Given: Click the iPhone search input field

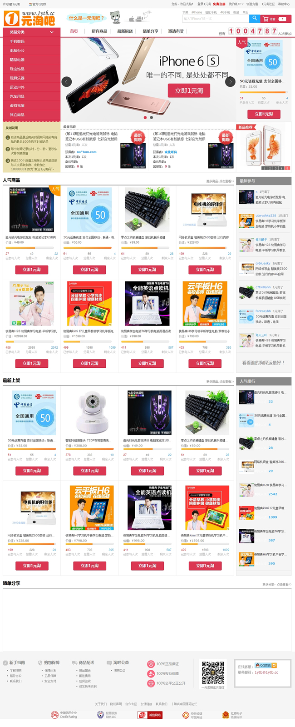Looking at the screenshot, I should click(216, 19).
